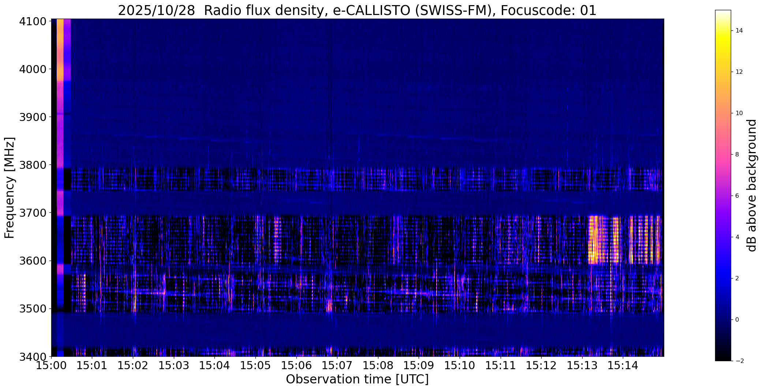Click the 3800 frequency tick label

point(33,165)
